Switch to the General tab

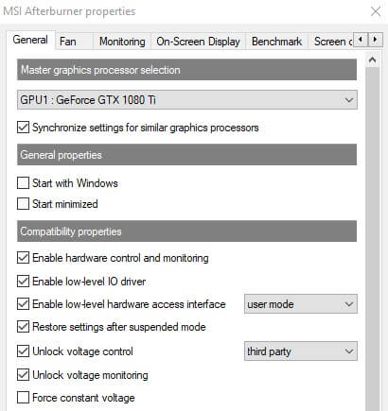click(30, 40)
